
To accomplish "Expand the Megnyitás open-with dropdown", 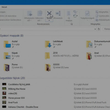I will [x=110, y=12].
